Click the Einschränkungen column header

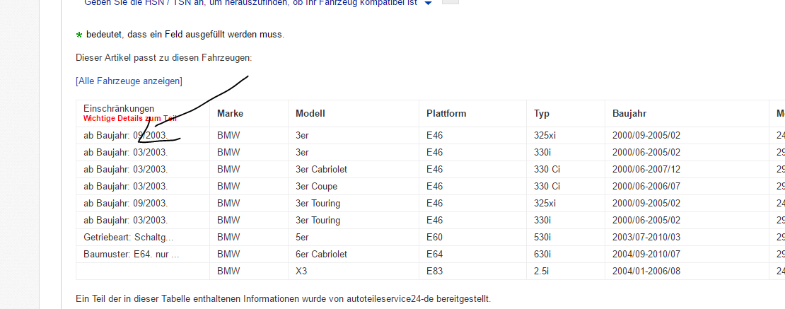point(119,108)
